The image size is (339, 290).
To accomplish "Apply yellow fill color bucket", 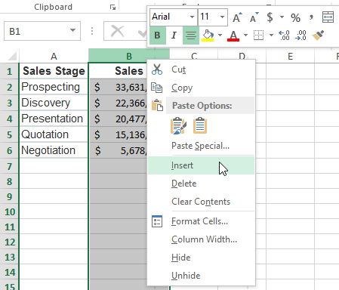I will [208, 35].
